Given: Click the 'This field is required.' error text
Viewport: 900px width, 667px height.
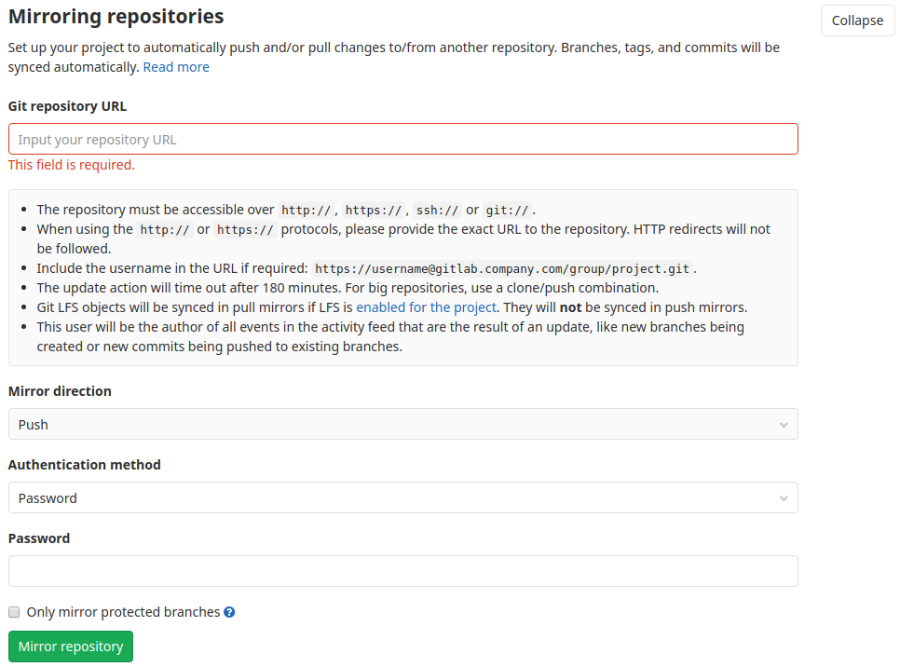Looking at the screenshot, I should [71, 165].
